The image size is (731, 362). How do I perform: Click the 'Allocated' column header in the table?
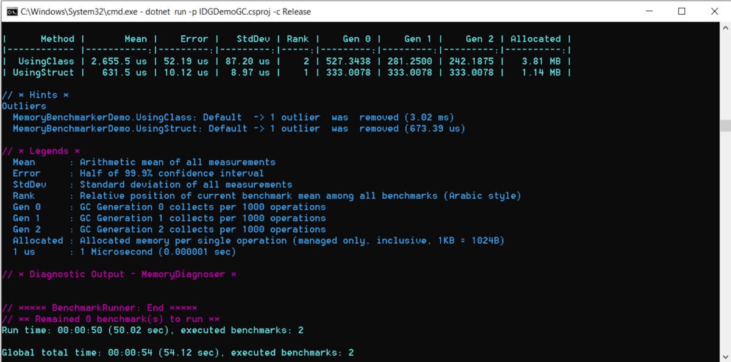536,39
